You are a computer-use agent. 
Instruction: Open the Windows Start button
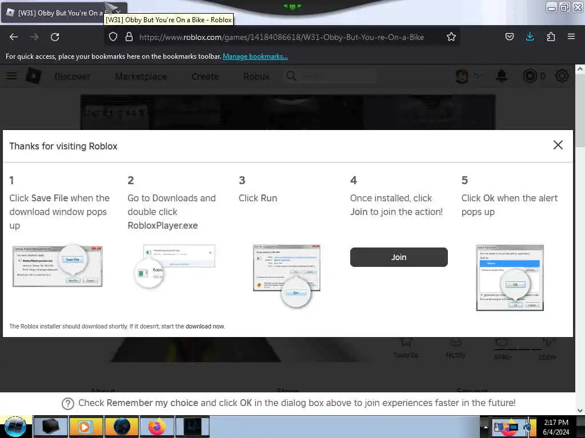pos(15,427)
